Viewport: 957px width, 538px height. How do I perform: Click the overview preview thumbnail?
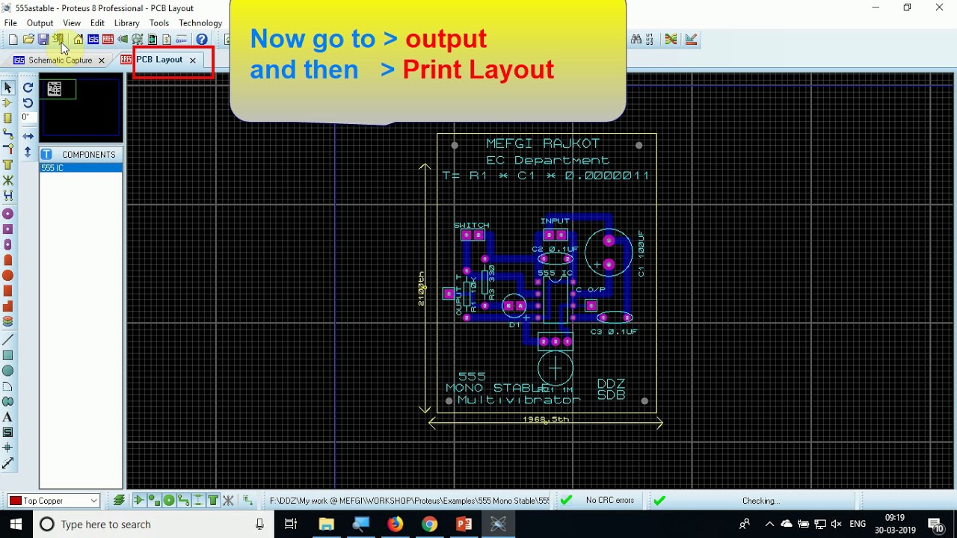[x=81, y=108]
